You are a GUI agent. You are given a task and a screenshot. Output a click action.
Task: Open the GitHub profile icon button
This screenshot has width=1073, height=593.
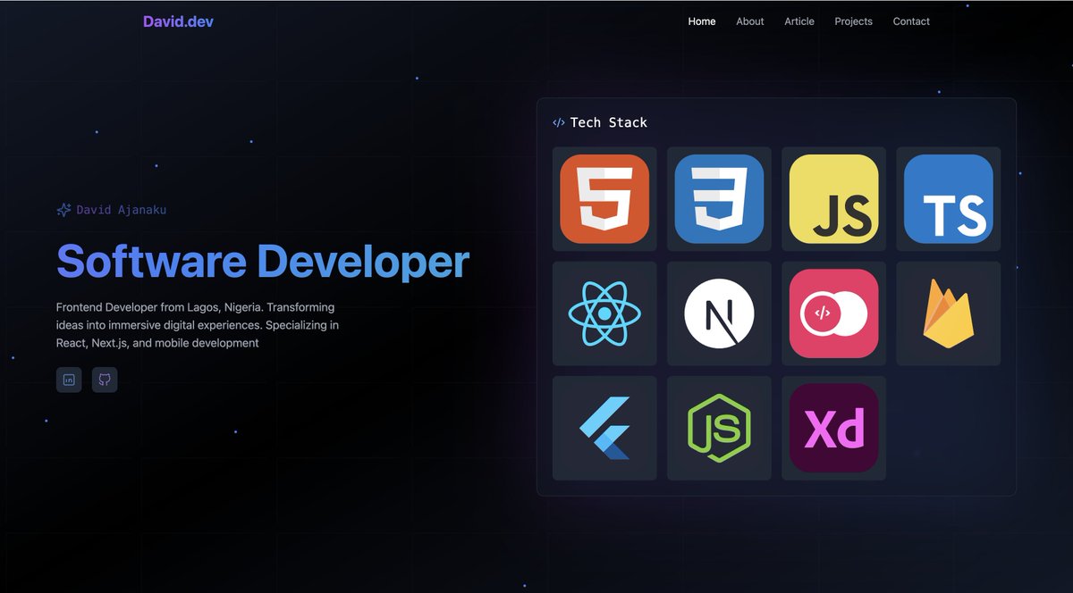[x=105, y=380]
